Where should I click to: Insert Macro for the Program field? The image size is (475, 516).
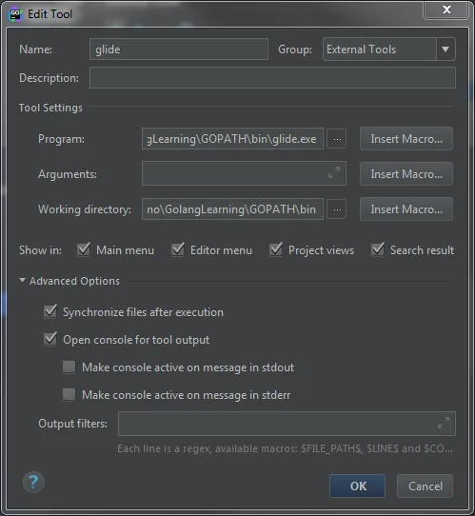[x=406, y=139]
